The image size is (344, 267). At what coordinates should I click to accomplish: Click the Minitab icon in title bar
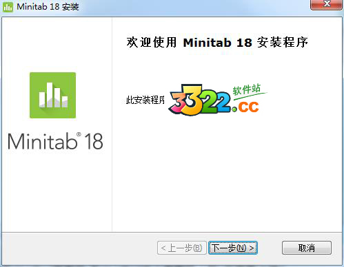pos(8,7)
